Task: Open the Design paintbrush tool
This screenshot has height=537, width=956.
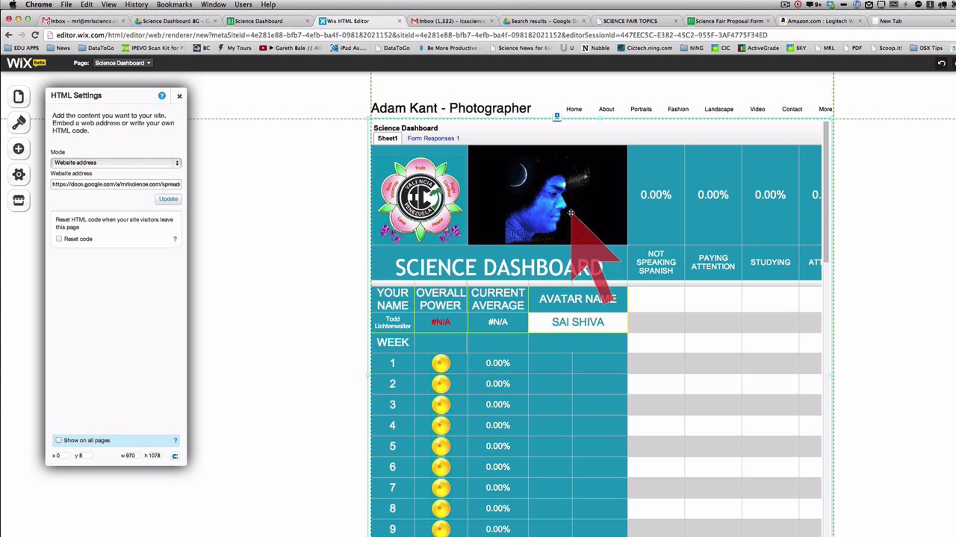Action: pyautogui.click(x=19, y=123)
